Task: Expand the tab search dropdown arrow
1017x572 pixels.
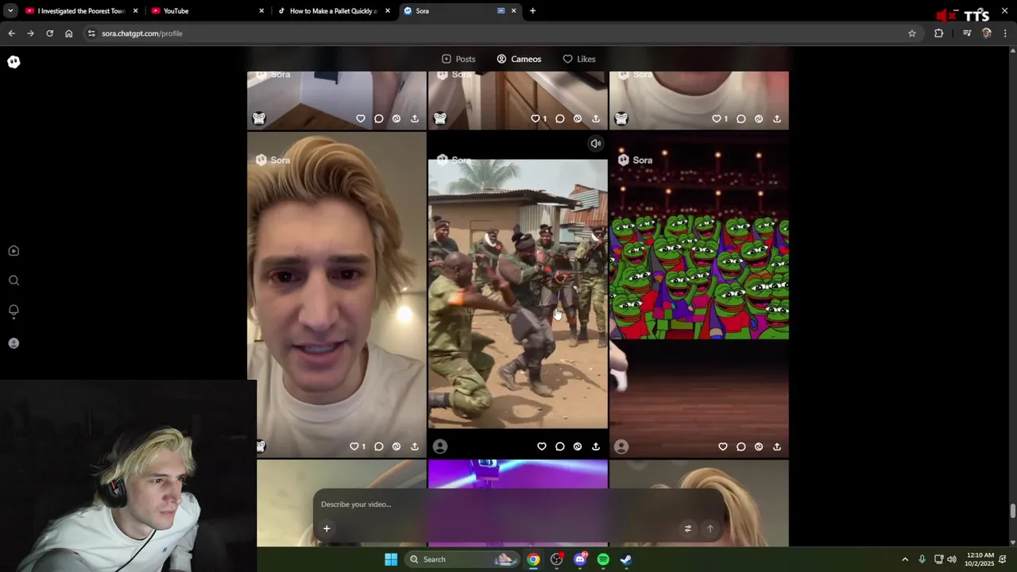Action: click(10, 11)
